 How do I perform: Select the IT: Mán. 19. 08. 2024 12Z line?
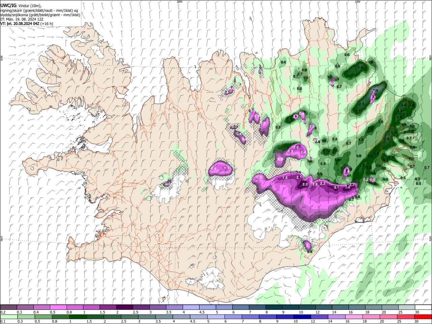click(x=22, y=19)
